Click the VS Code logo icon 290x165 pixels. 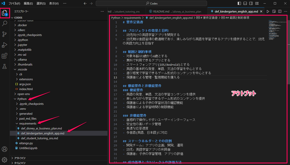3,3
